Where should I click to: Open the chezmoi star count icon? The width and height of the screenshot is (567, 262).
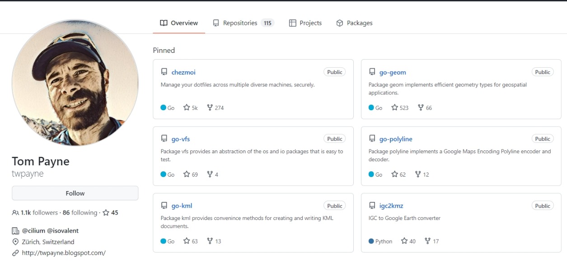pos(187,108)
